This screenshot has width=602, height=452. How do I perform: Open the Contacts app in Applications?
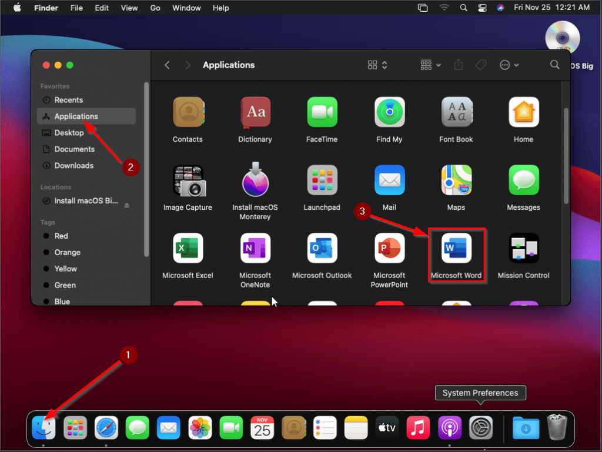tap(188, 112)
